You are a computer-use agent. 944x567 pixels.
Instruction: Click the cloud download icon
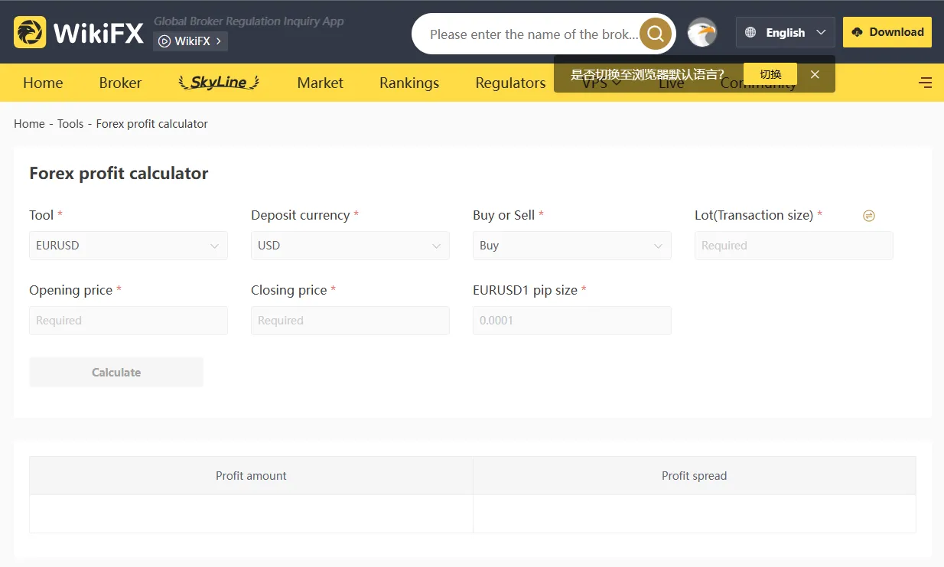point(857,32)
